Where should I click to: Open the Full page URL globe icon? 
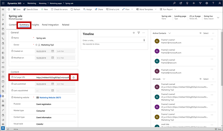pos(73,77)
